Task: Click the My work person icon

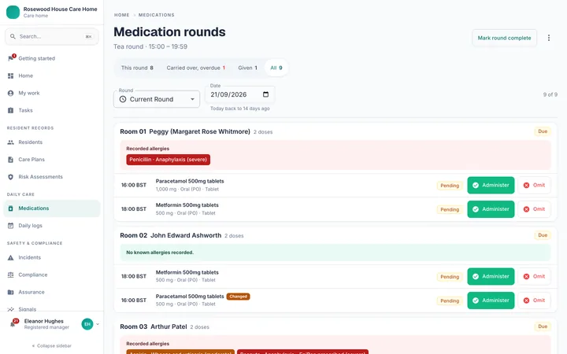Action: click(10, 93)
